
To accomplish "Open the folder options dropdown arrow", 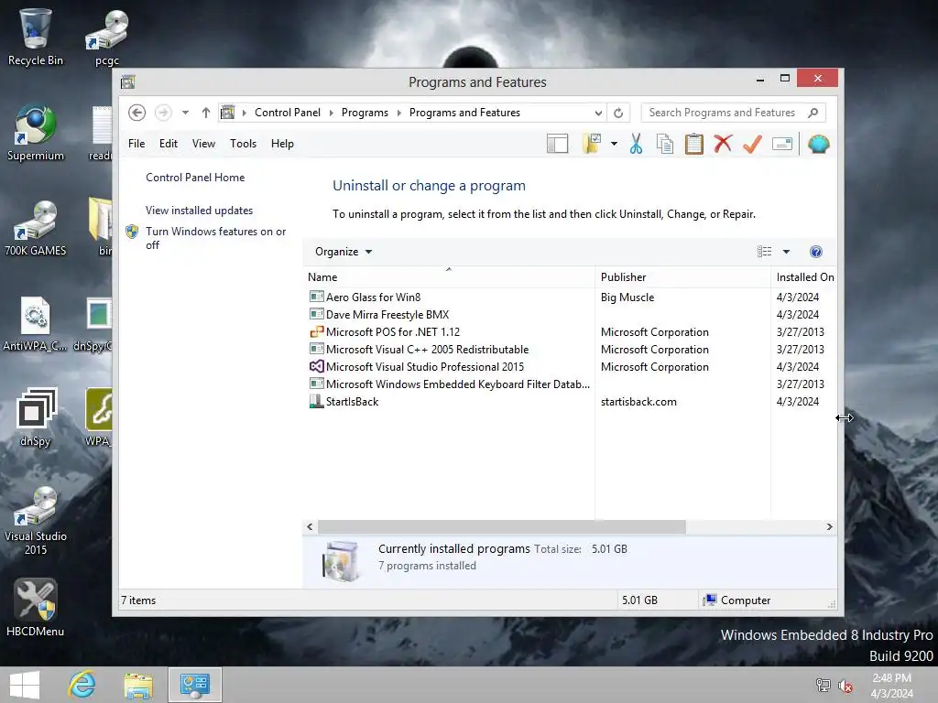I will [x=614, y=144].
